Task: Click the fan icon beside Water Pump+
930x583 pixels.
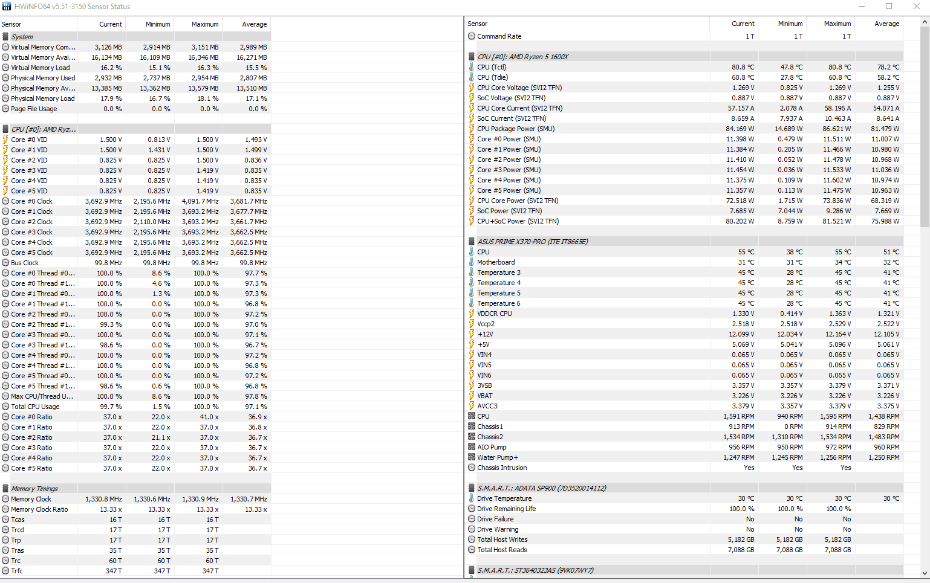Action: (472, 457)
